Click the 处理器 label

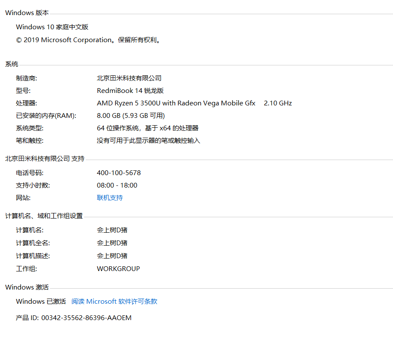pyautogui.click(x=27, y=103)
